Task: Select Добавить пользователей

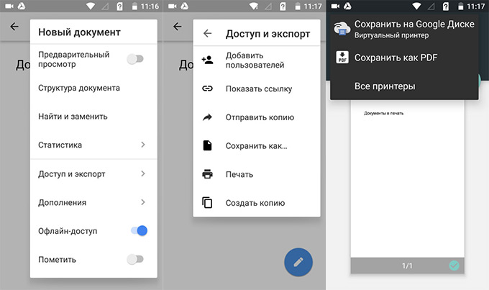Action: pyautogui.click(x=257, y=60)
